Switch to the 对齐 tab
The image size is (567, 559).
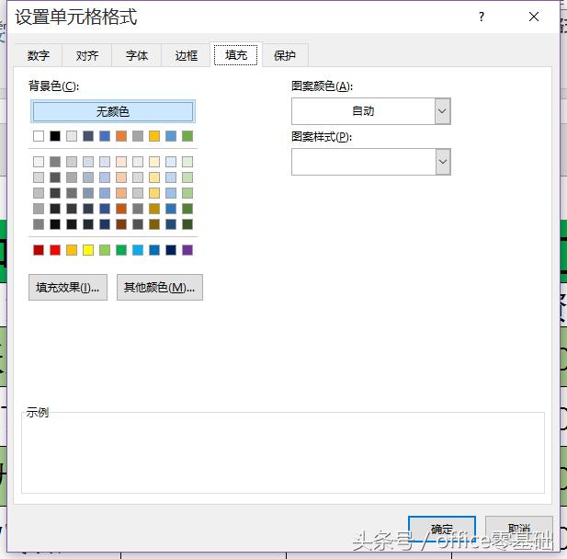point(87,55)
